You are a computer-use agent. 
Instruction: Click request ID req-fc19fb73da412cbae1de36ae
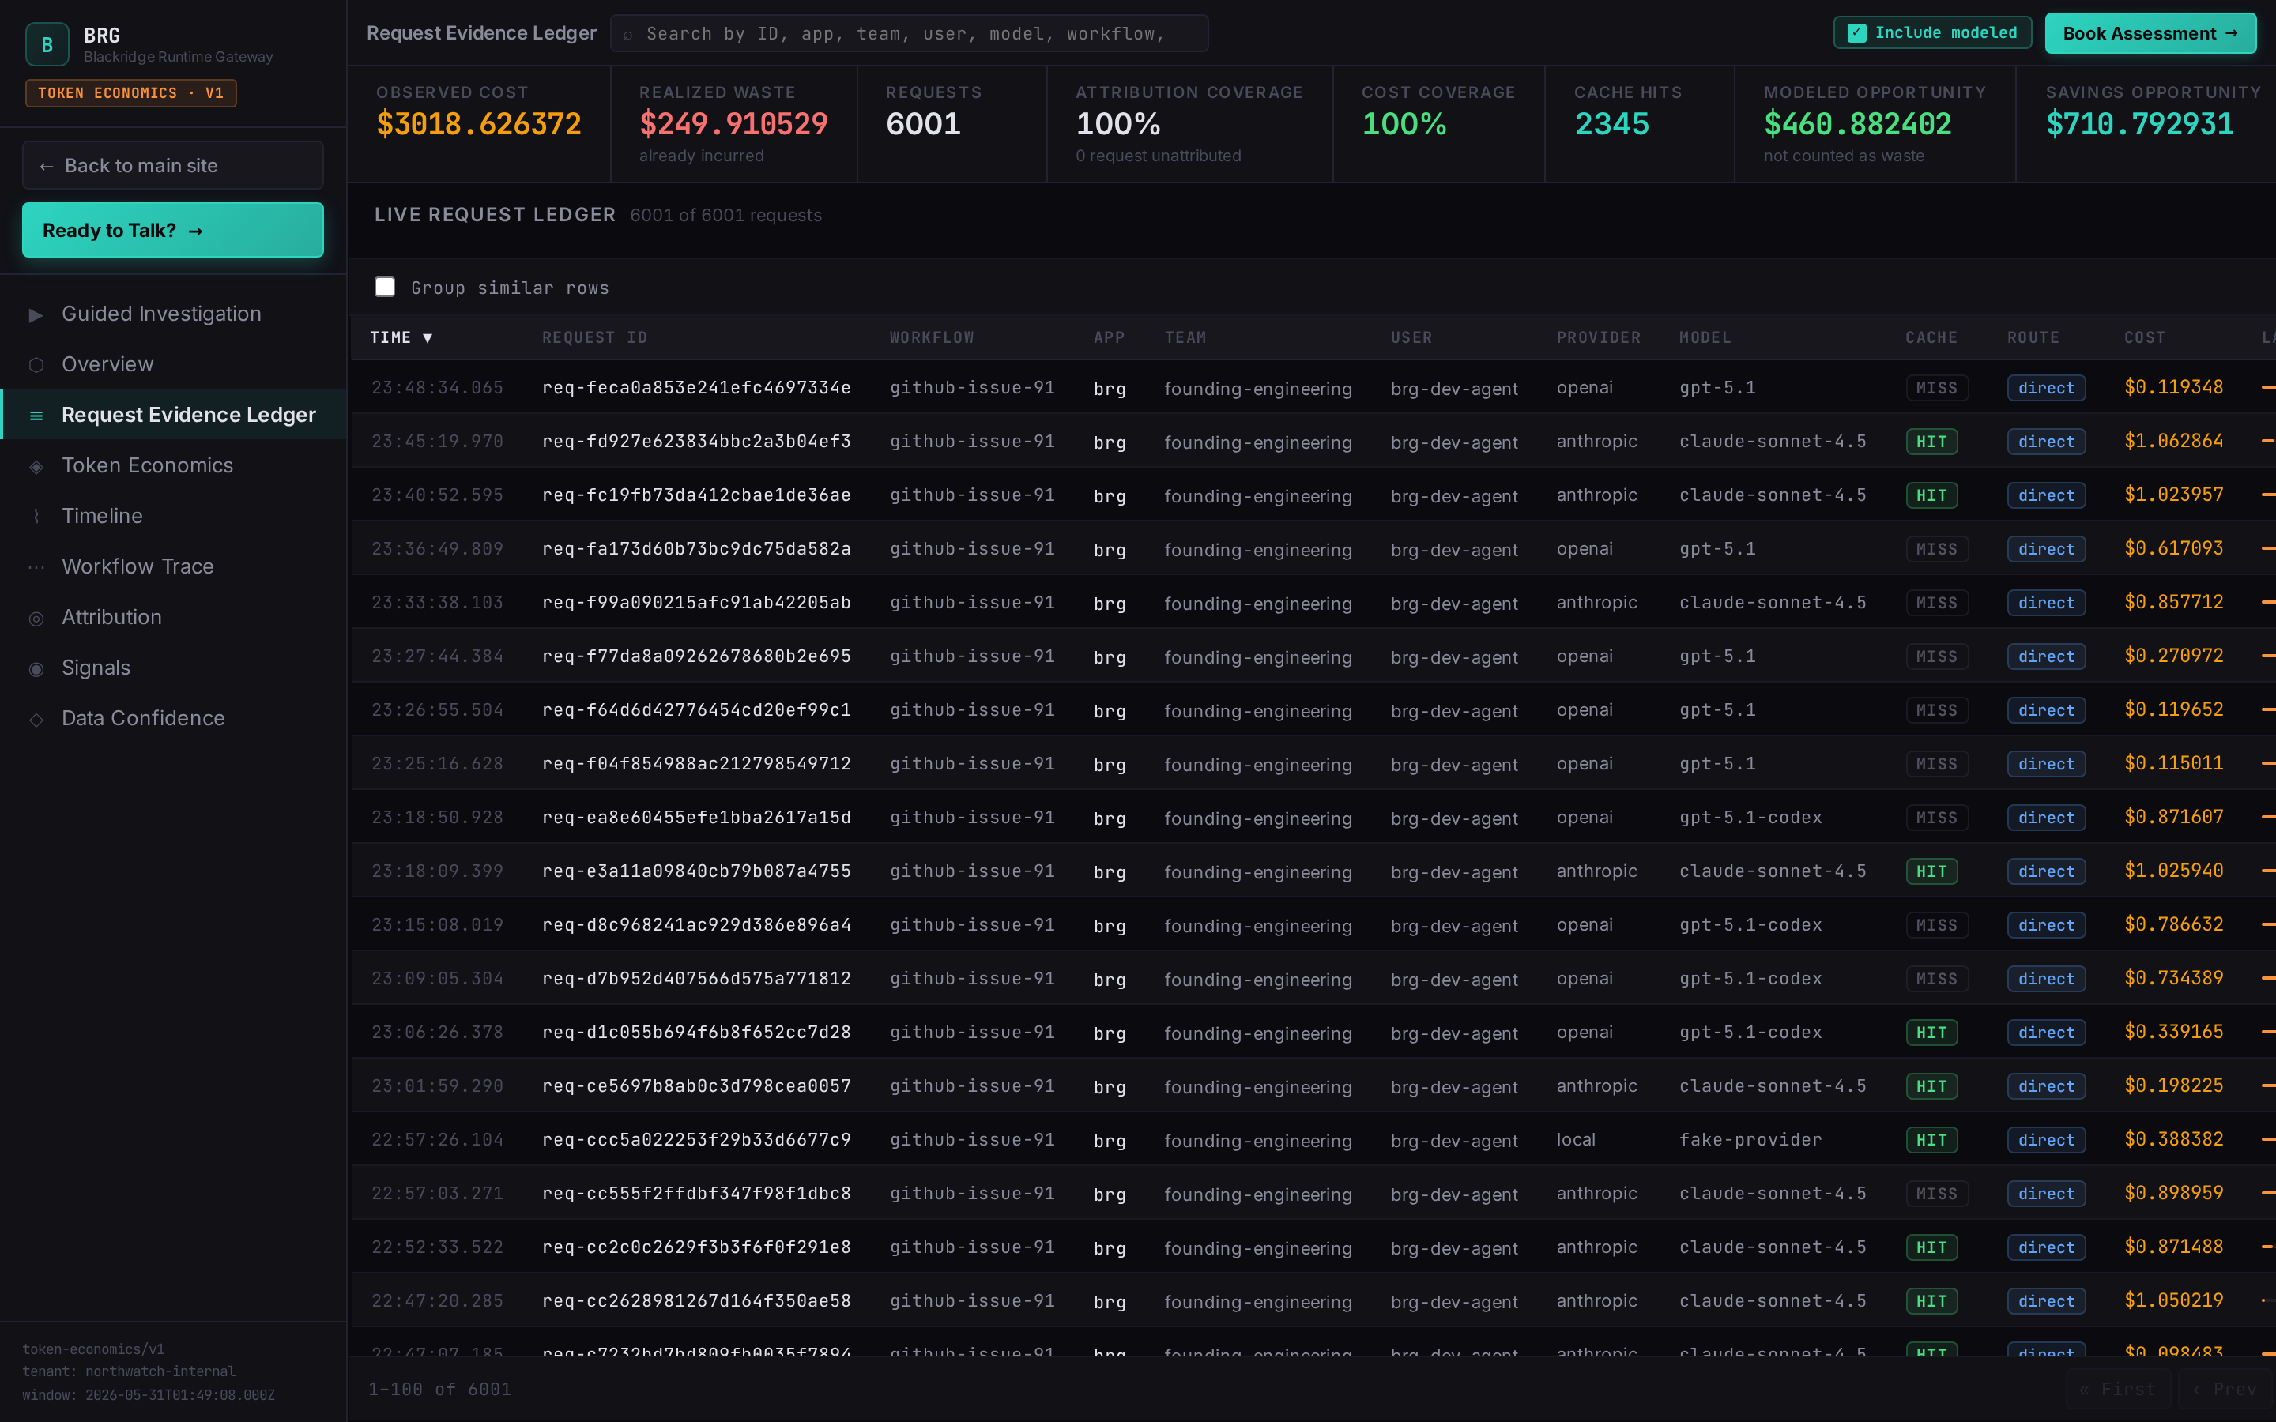[x=696, y=495]
